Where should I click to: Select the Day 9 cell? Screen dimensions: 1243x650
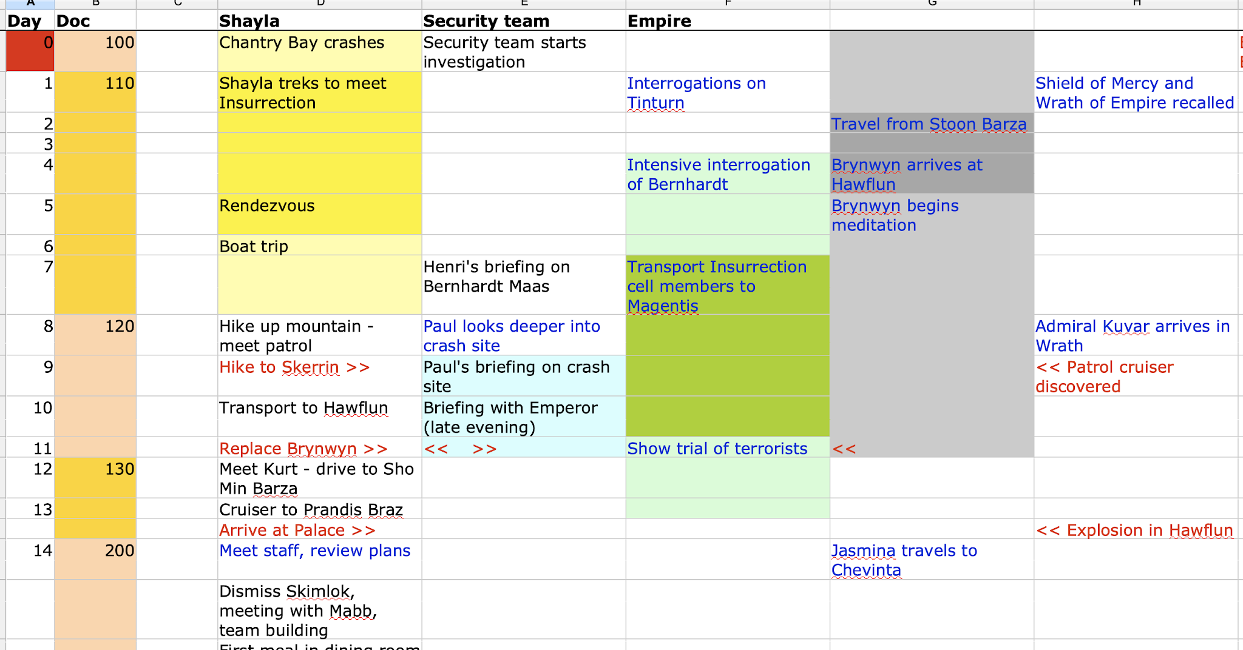click(30, 375)
